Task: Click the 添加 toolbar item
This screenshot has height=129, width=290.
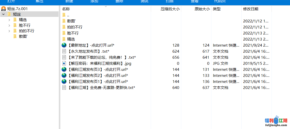Action: tap(94, 2)
